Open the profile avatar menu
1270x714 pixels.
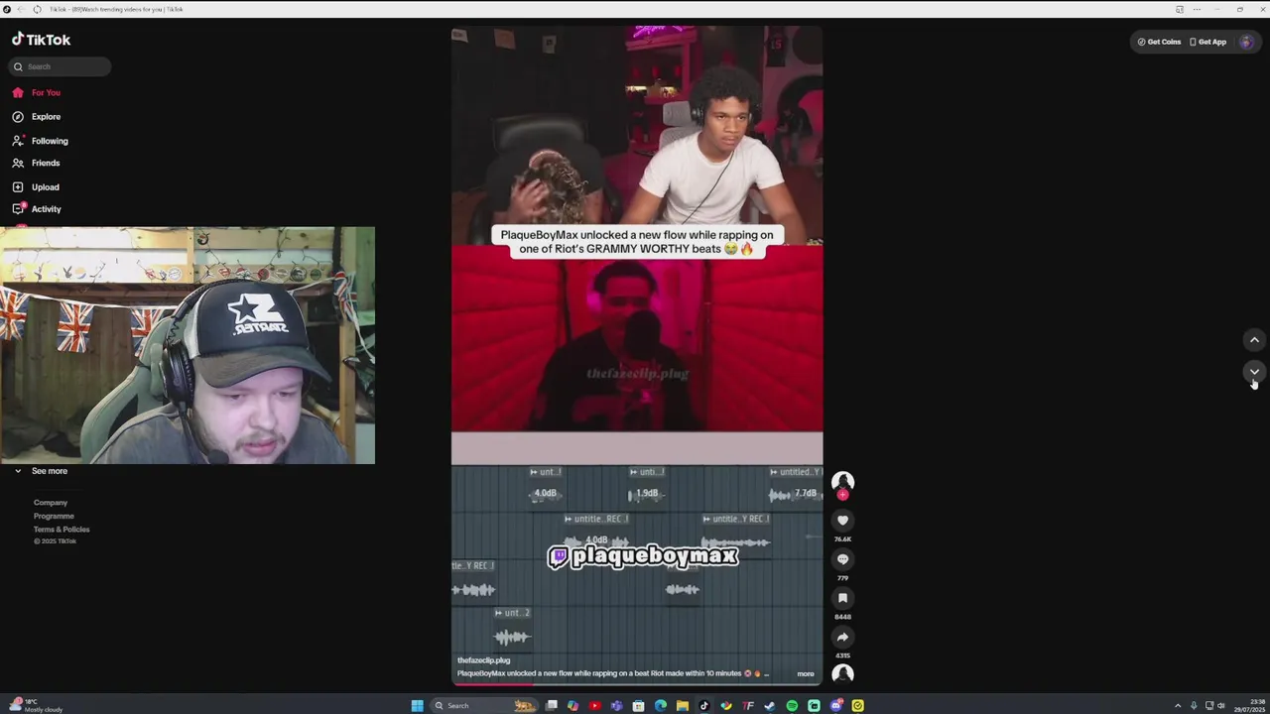coord(1246,42)
